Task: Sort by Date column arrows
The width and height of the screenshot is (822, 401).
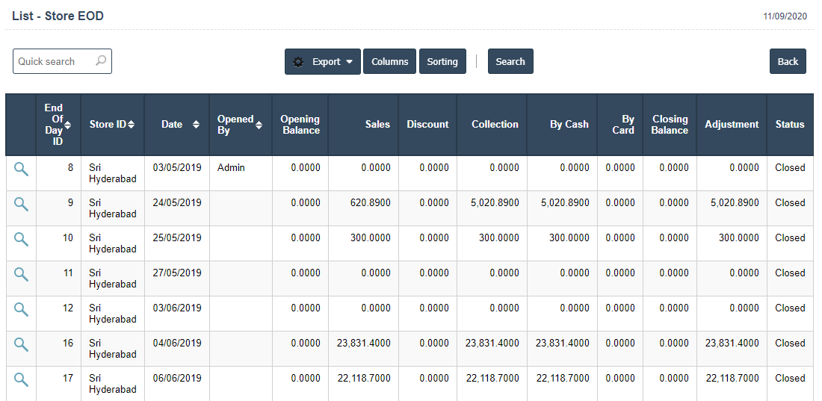Action: coord(196,125)
